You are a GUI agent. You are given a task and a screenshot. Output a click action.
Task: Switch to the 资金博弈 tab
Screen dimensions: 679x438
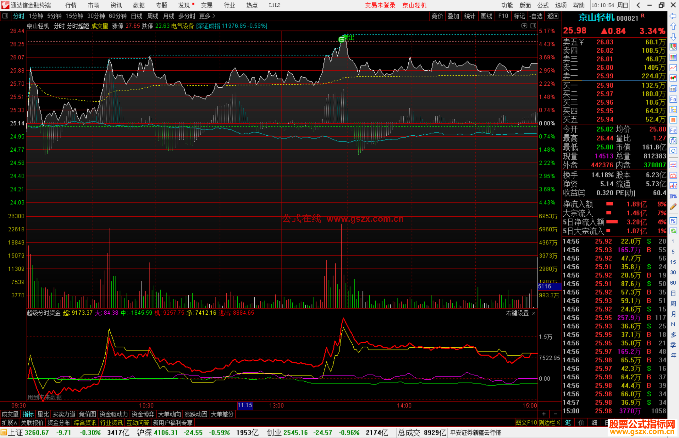(x=143, y=414)
